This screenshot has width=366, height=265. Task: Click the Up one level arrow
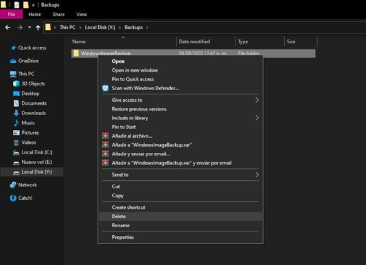[x=38, y=27]
